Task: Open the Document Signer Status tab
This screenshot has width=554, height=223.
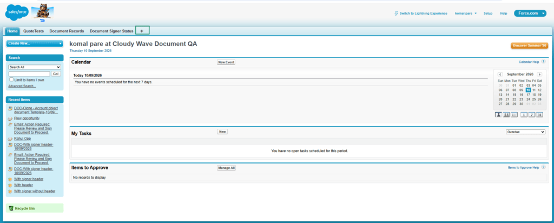Action: pos(111,31)
